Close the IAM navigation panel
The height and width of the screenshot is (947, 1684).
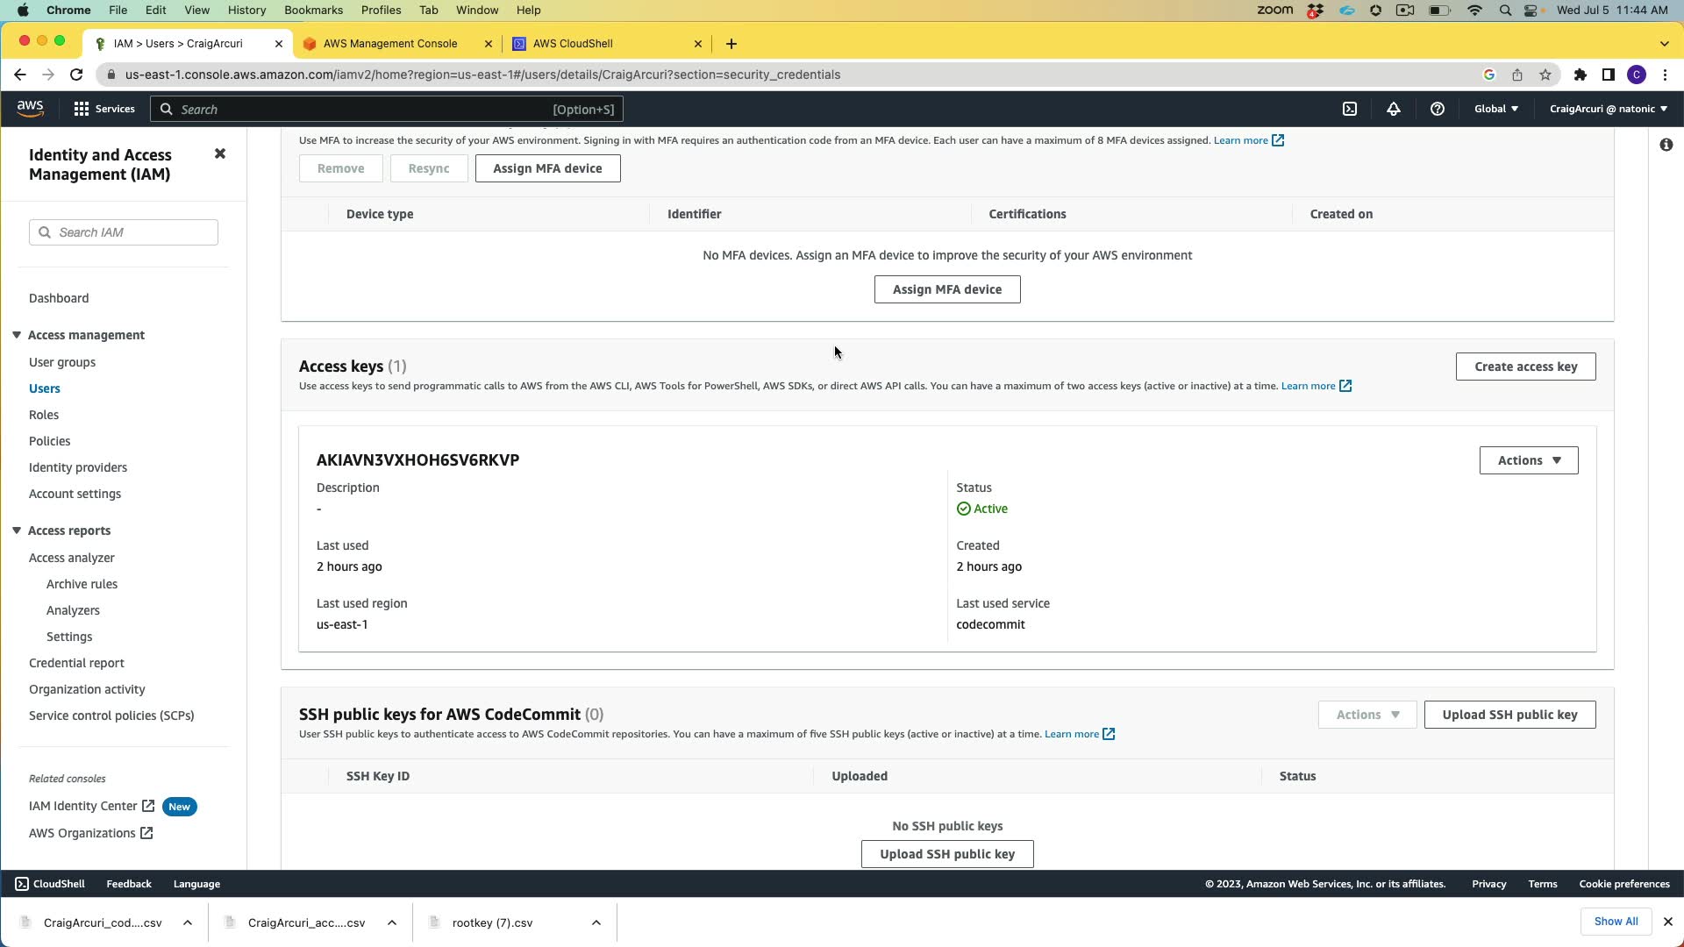(x=220, y=154)
